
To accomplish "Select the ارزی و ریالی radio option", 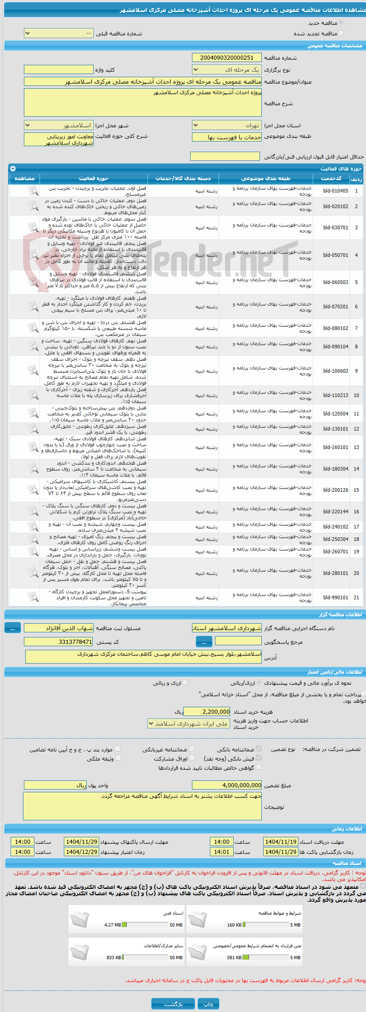I will click(185, 682).
